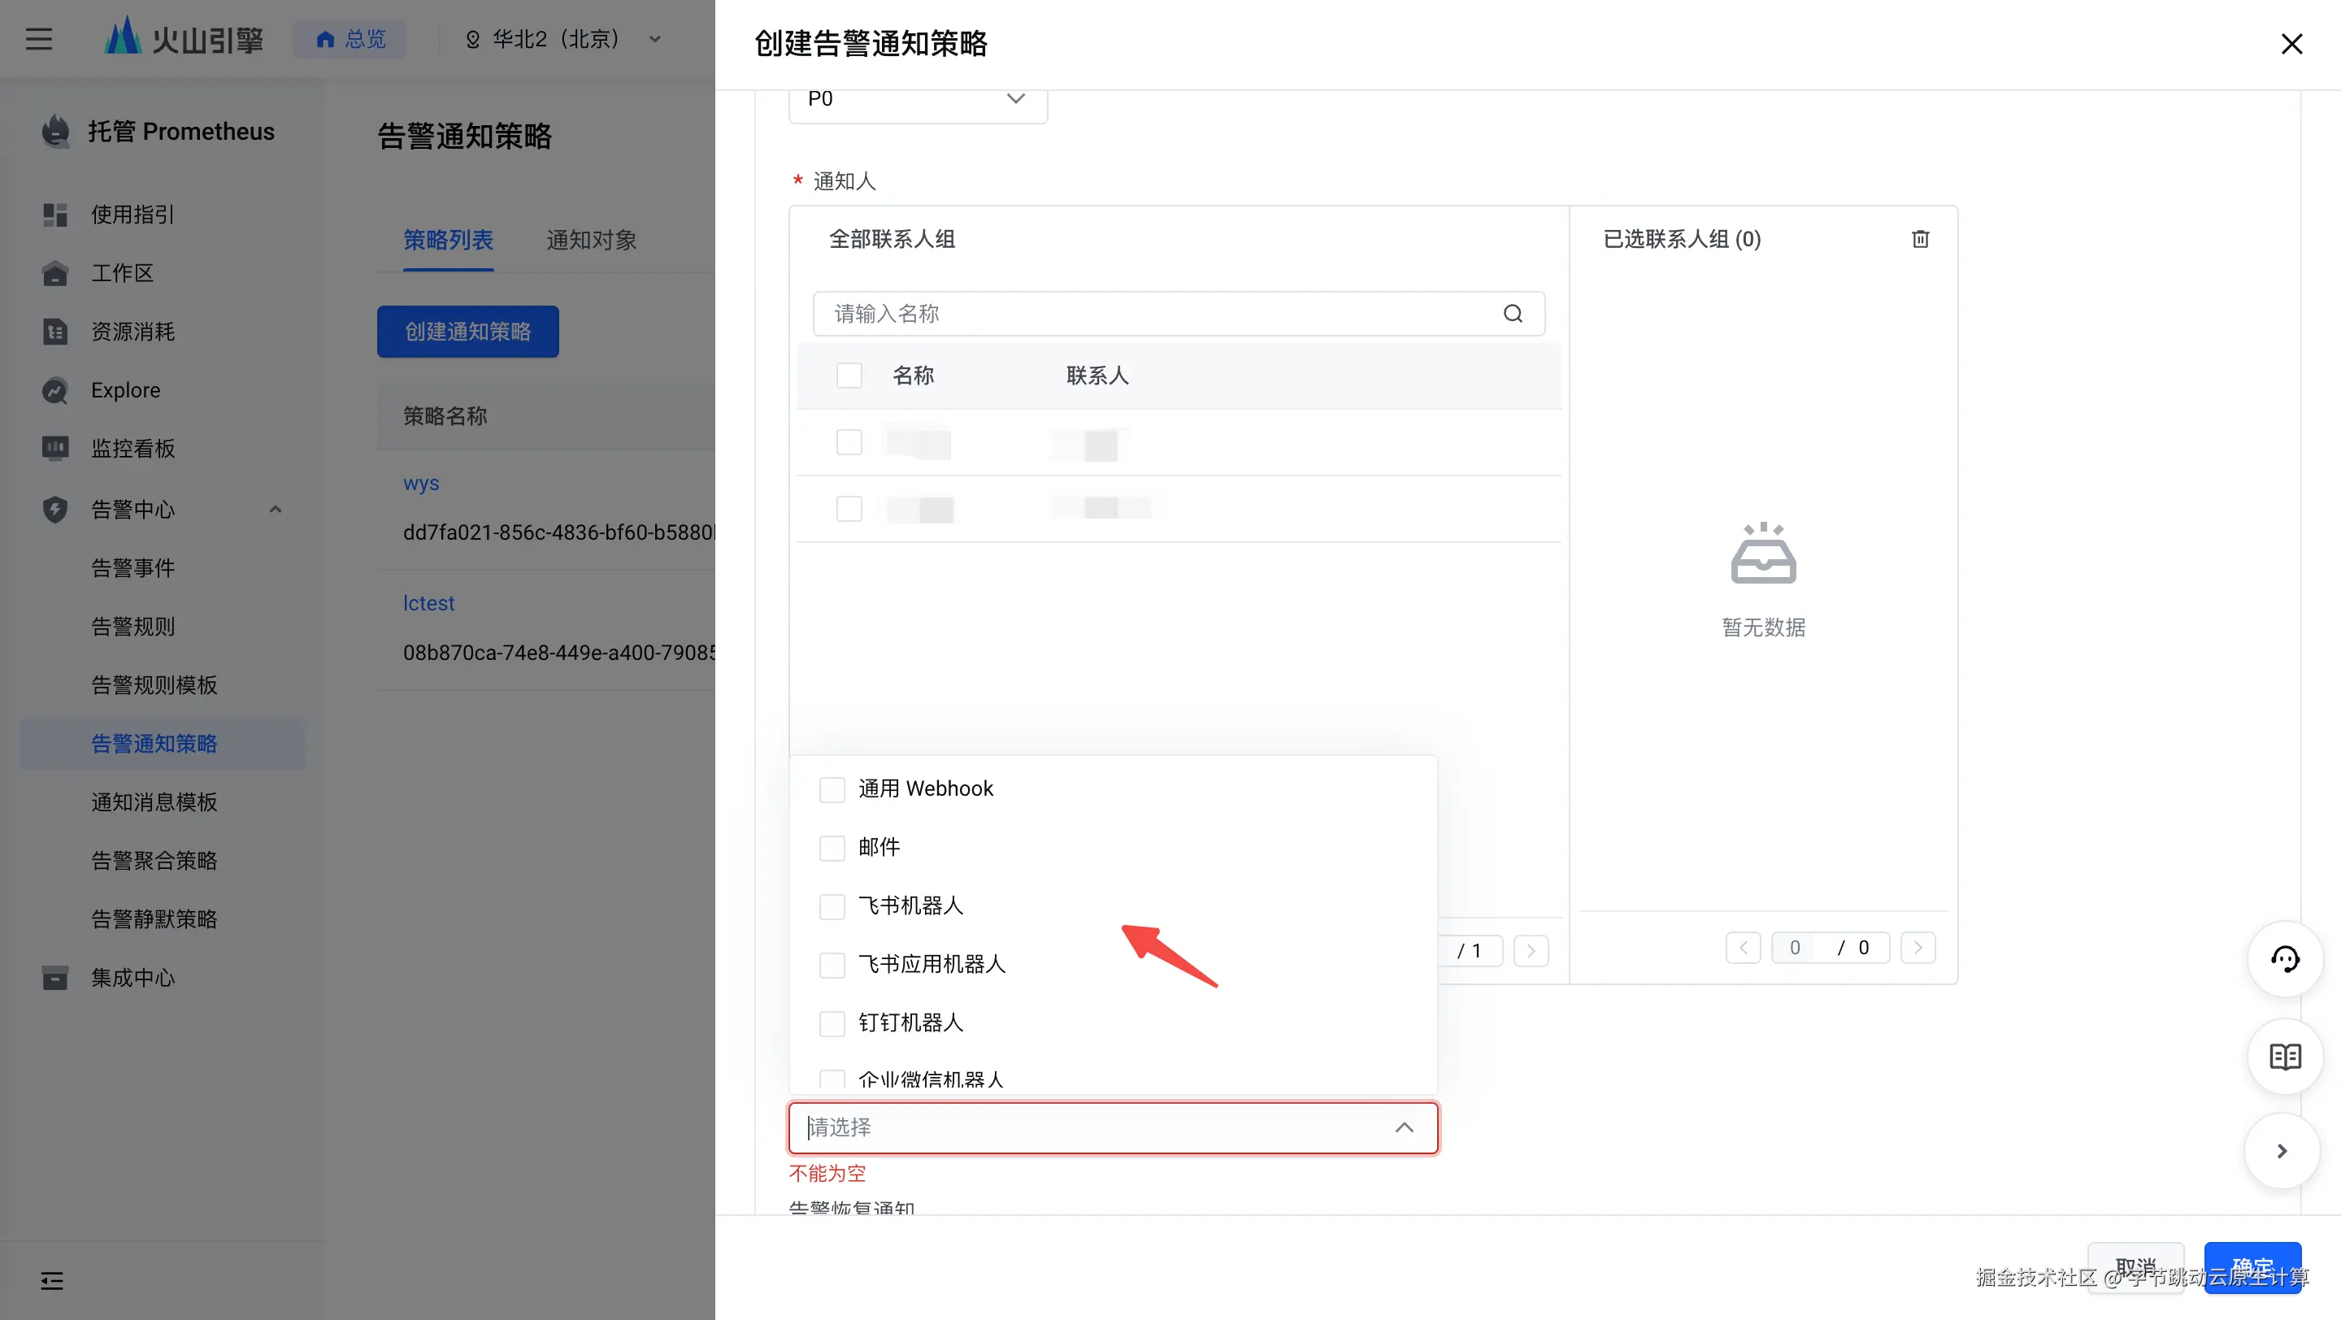The width and height of the screenshot is (2341, 1320).
Task: Collapse the 告警中心 sidebar section
Action: click(x=276, y=510)
